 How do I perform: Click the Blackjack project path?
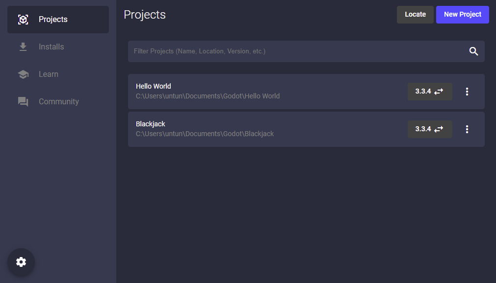[205, 134]
